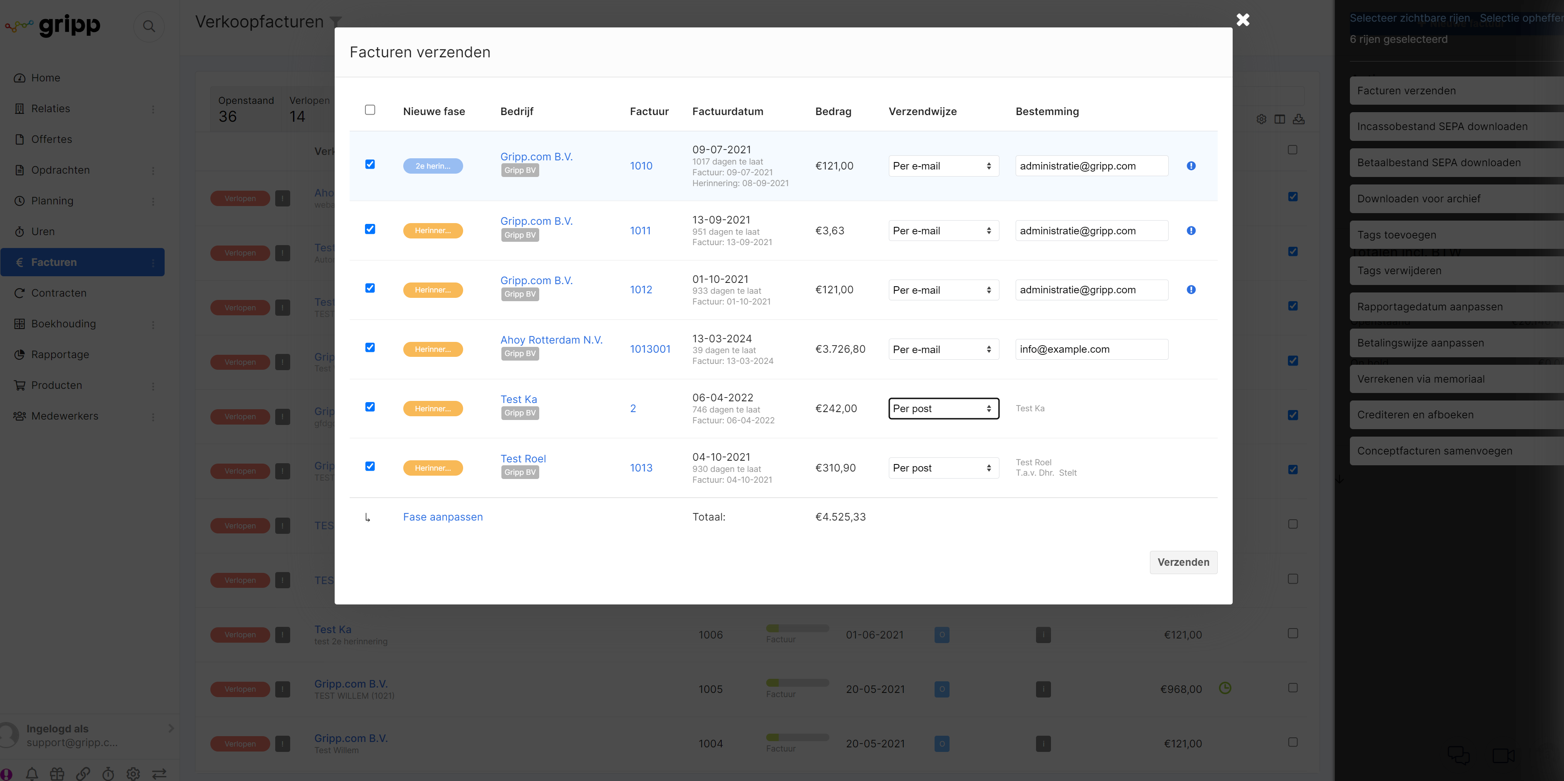
Task: Click the table settings gear icon
Action: pyautogui.click(x=1261, y=119)
